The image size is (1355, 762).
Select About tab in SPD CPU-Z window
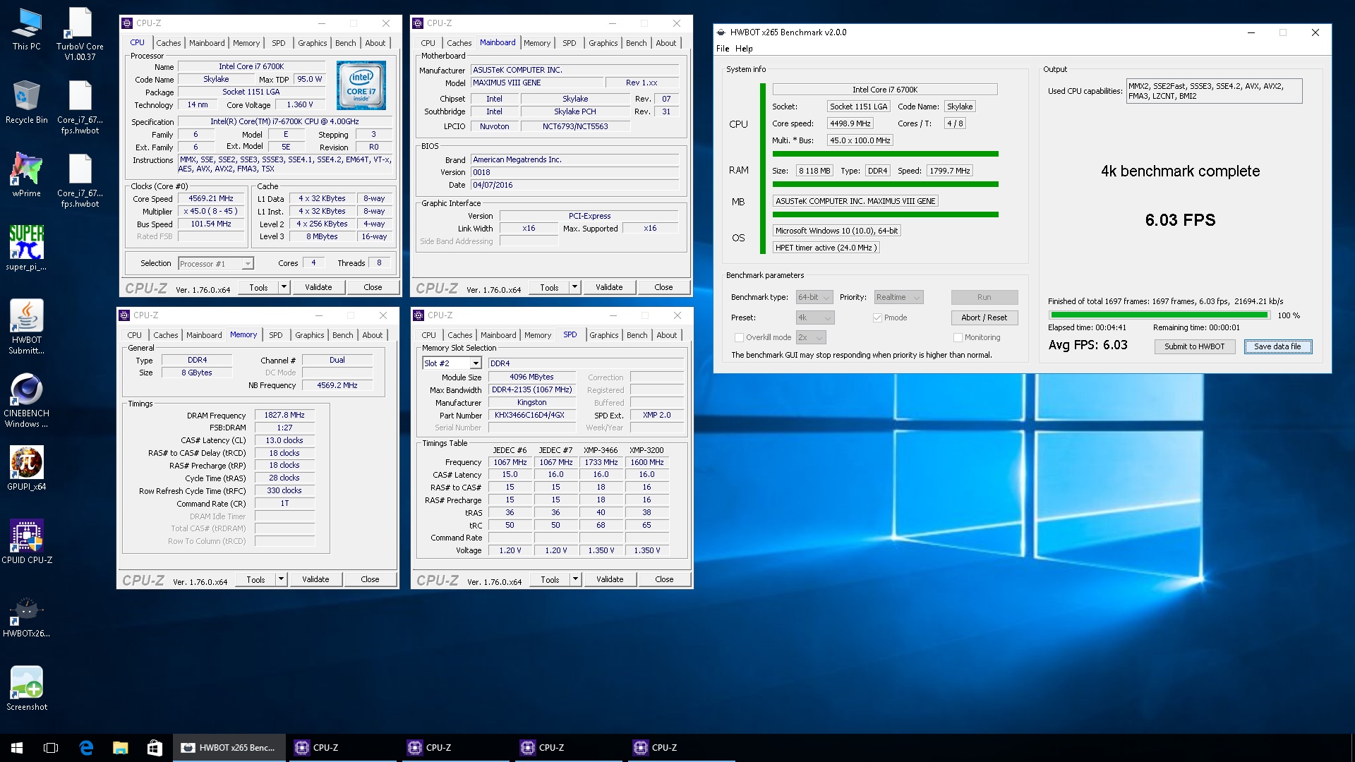666,335
